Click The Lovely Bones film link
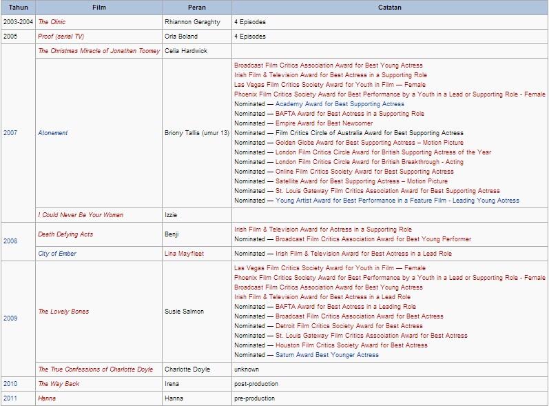549x406 pixels. (63, 312)
